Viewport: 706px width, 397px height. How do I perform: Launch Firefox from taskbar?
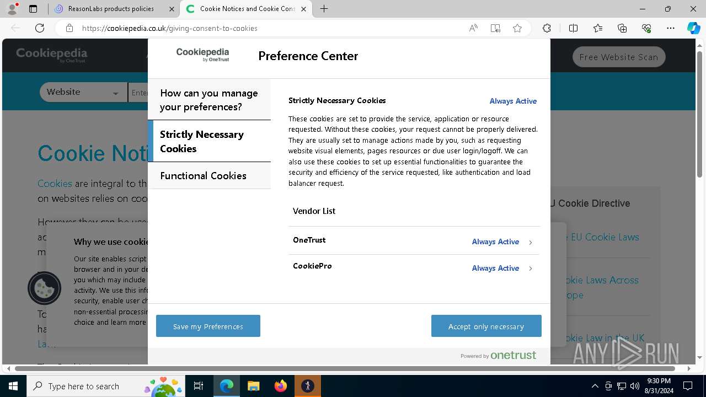point(281,386)
